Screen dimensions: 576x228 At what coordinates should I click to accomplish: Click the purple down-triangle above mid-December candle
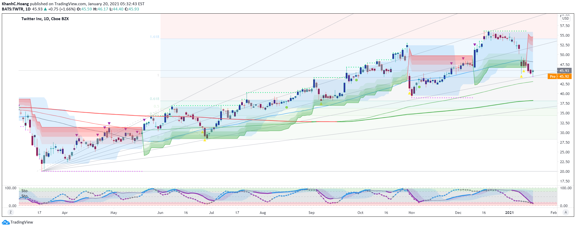point(475,45)
